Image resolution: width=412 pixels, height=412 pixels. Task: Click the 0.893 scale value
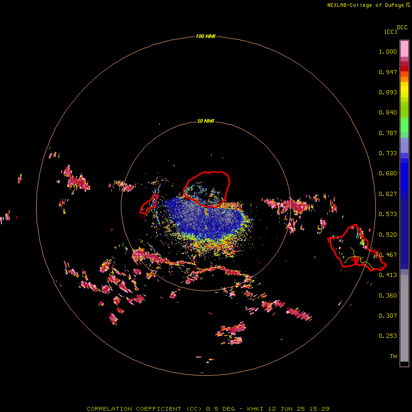pos(388,92)
